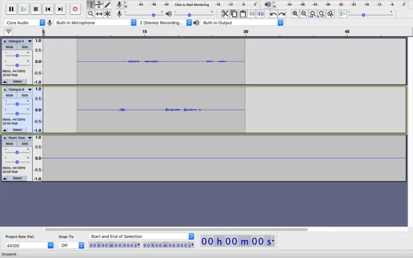Viewport: 413px width, 258px height.
Task: Click the Paste clipboard icon
Action: click(x=242, y=14)
